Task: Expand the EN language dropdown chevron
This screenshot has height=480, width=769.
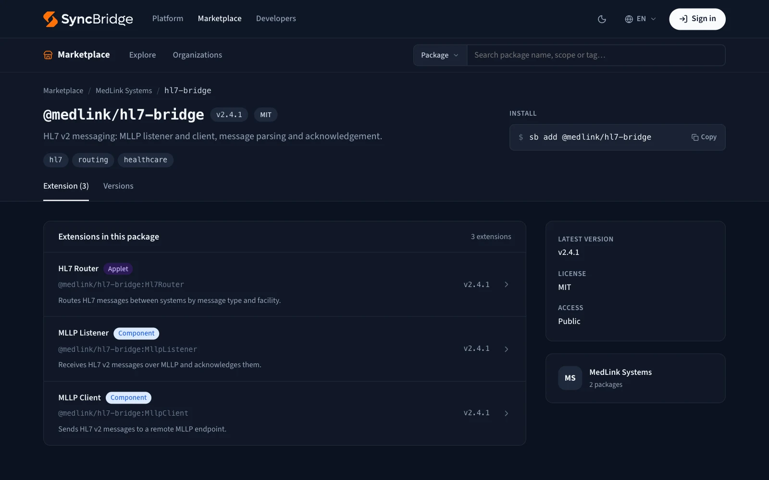Action: [x=653, y=19]
